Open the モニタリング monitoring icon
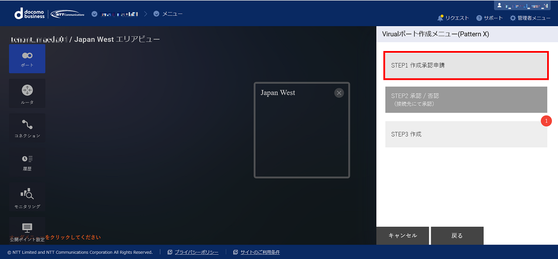Image resolution: width=558 pixels, height=259 pixels. coord(27,198)
